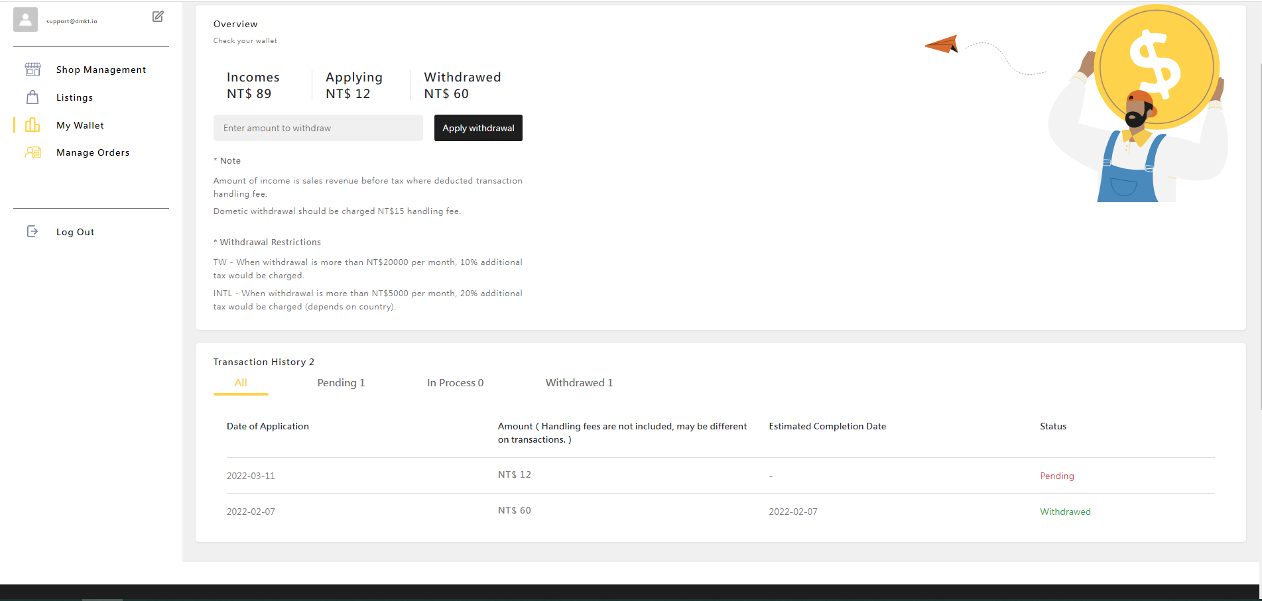
Task: Select the All transactions tab
Action: (x=241, y=383)
